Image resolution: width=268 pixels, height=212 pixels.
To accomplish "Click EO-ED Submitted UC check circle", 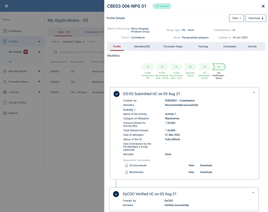I will 116,94.
